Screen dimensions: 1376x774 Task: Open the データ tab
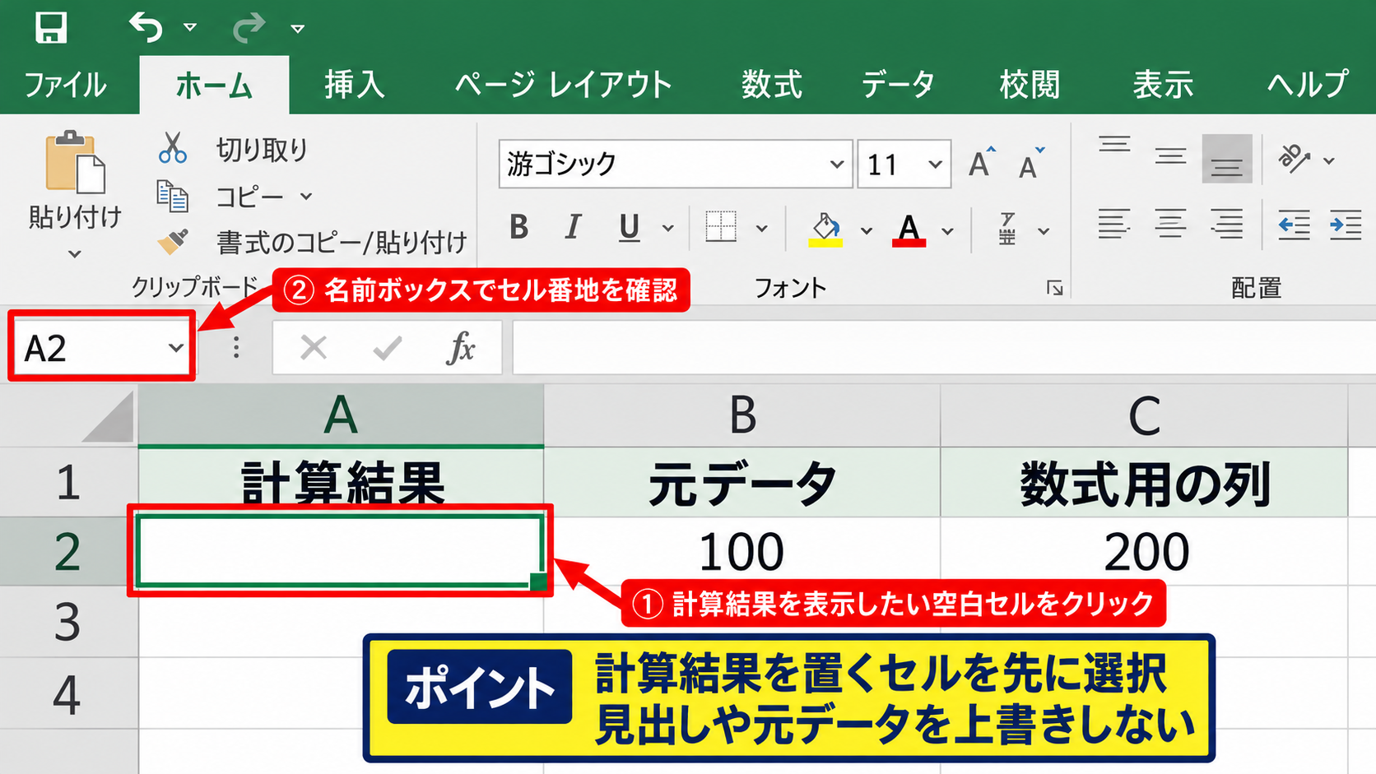(x=898, y=85)
